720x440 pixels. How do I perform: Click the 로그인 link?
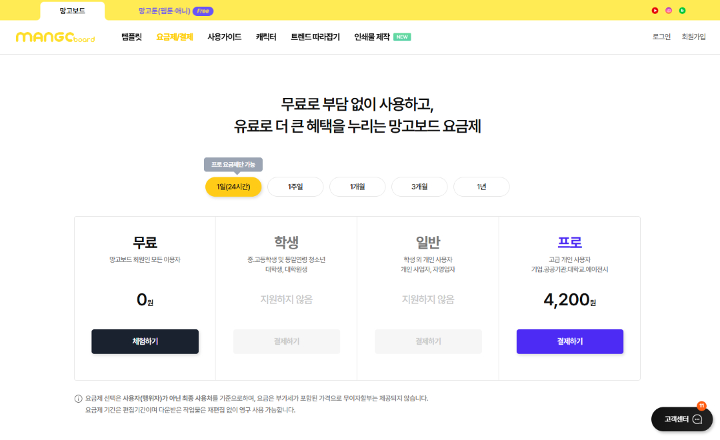[661, 37]
